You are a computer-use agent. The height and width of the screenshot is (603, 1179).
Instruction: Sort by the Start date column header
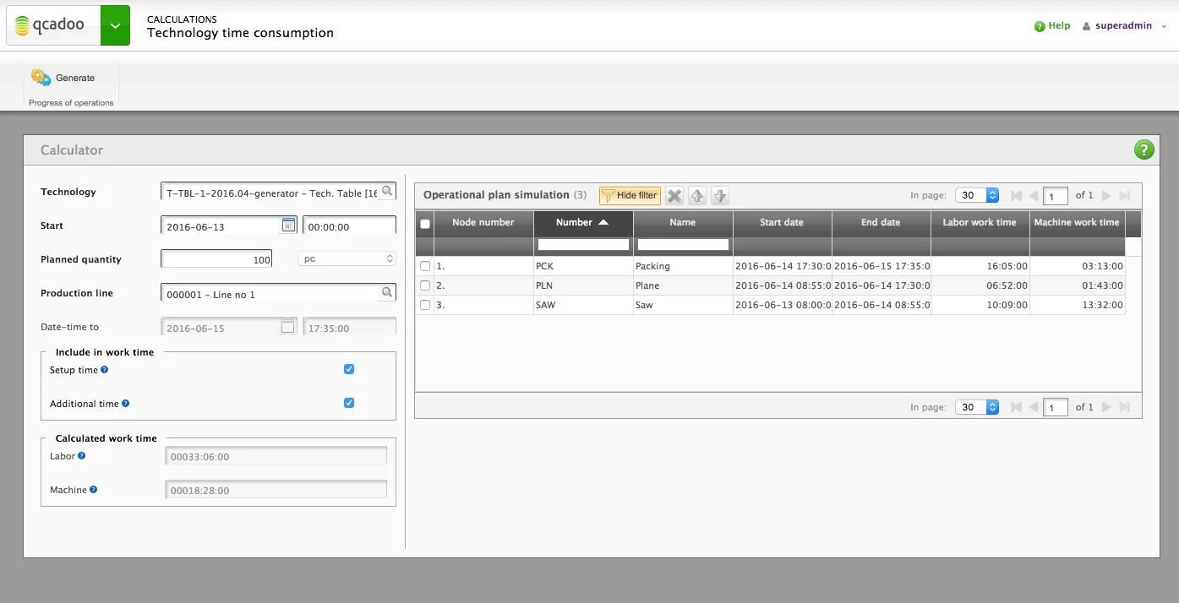(x=782, y=223)
